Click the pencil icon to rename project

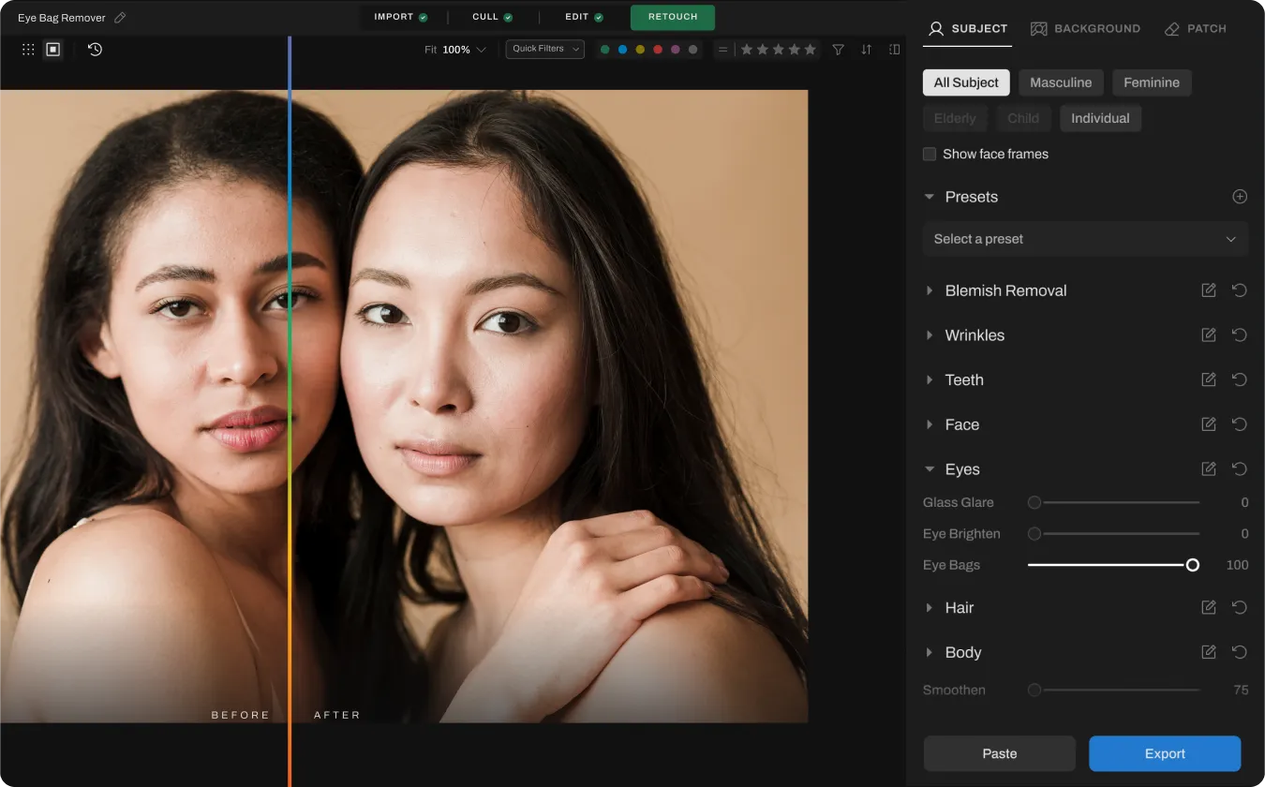[120, 18]
